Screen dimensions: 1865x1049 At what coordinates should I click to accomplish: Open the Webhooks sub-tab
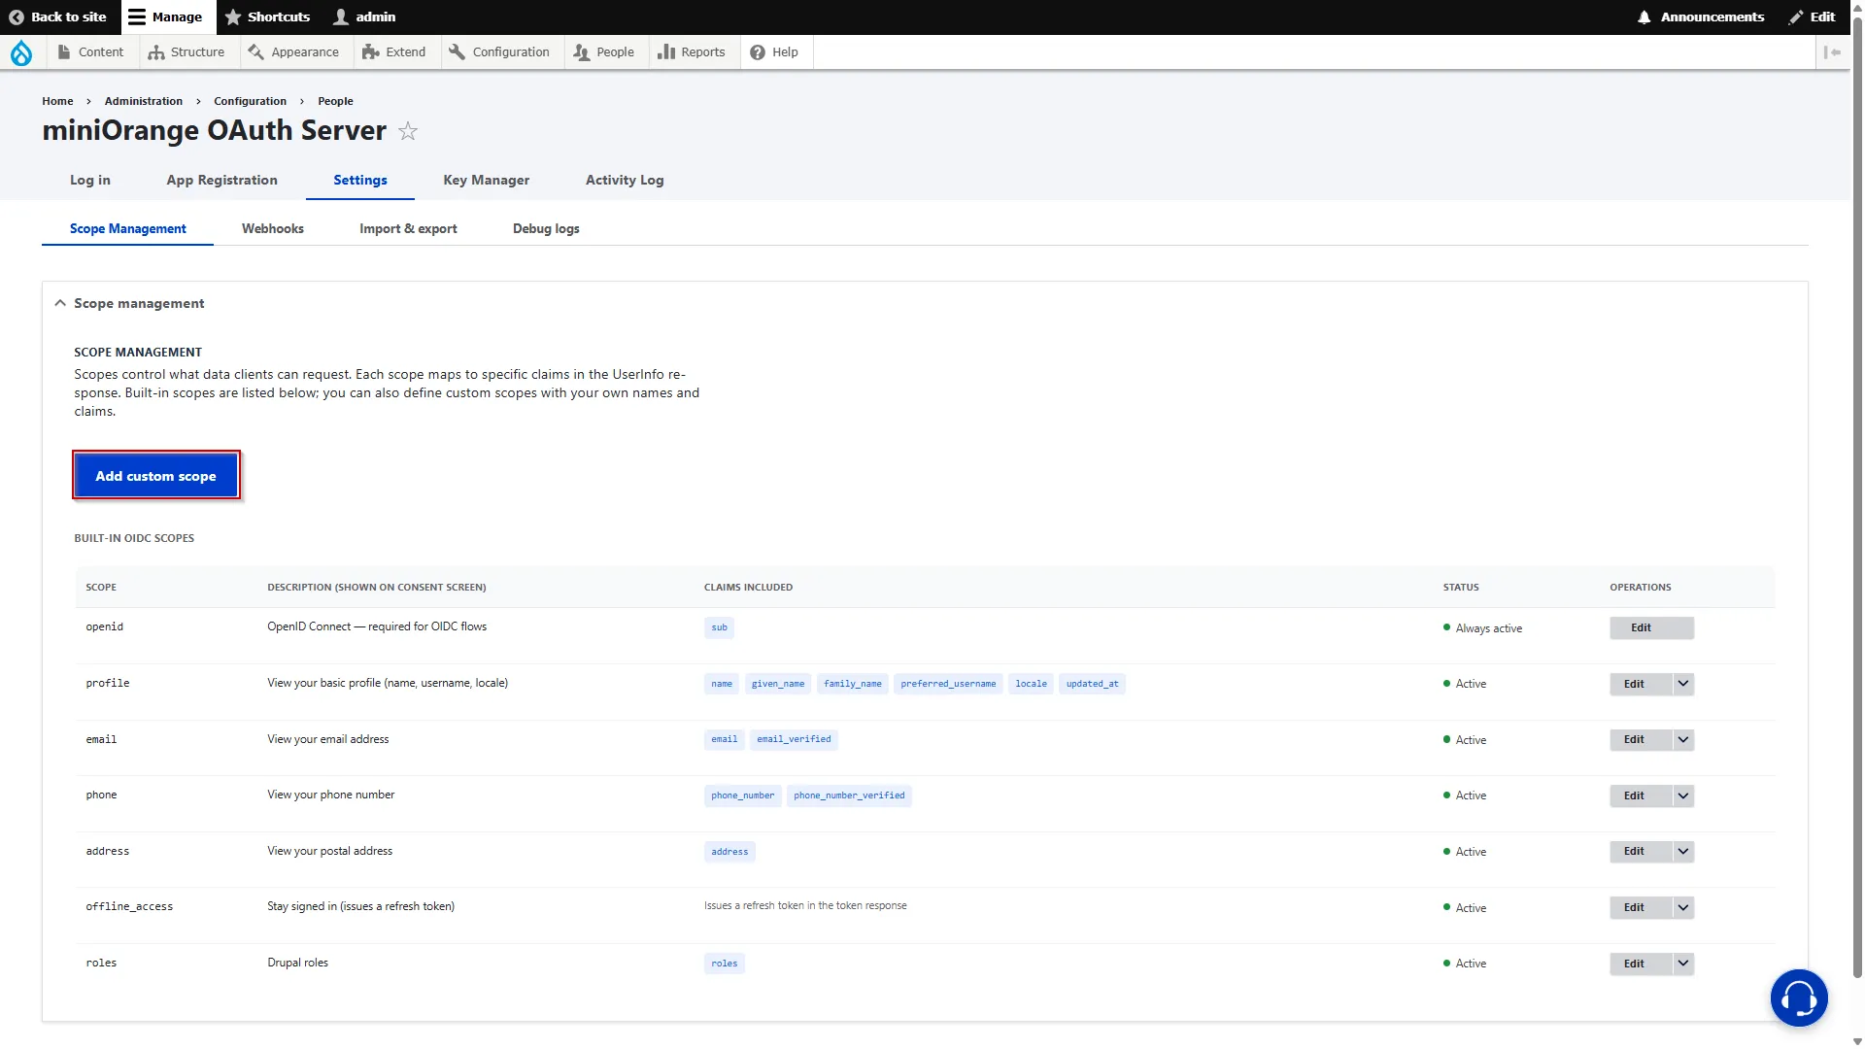pyautogui.click(x=273, y=228)
